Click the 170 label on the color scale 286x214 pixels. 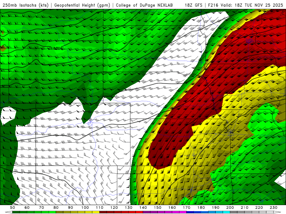point(187,208)
